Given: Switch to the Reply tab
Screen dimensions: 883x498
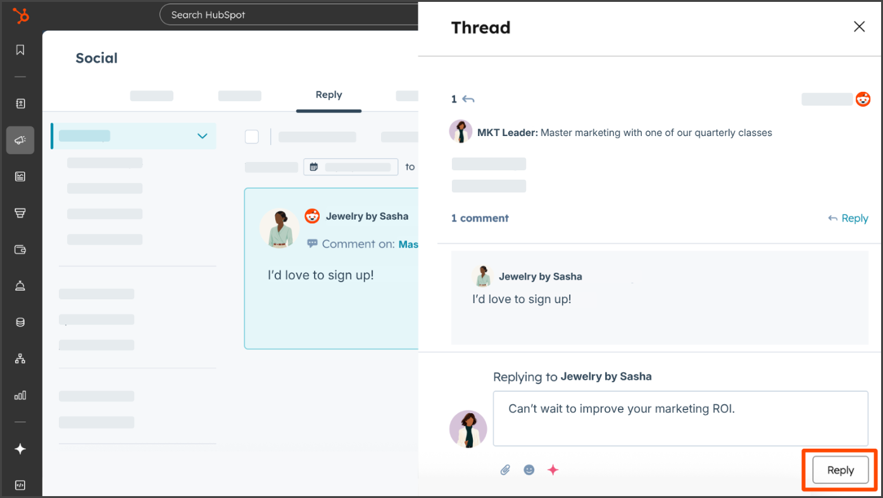Looking at the screenshot, I should pyautogui.click(x=329, y=96).
